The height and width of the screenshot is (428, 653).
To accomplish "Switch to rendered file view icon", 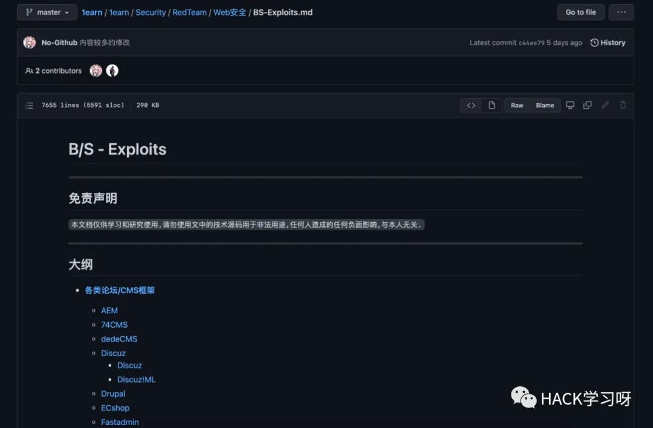I will (x=492, y=105).
